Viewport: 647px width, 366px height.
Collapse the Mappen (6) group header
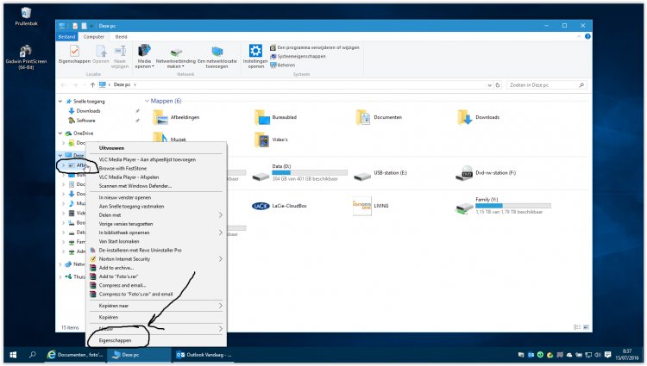145,101
